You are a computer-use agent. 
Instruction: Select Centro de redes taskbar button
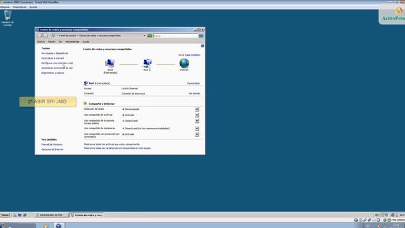87,215
